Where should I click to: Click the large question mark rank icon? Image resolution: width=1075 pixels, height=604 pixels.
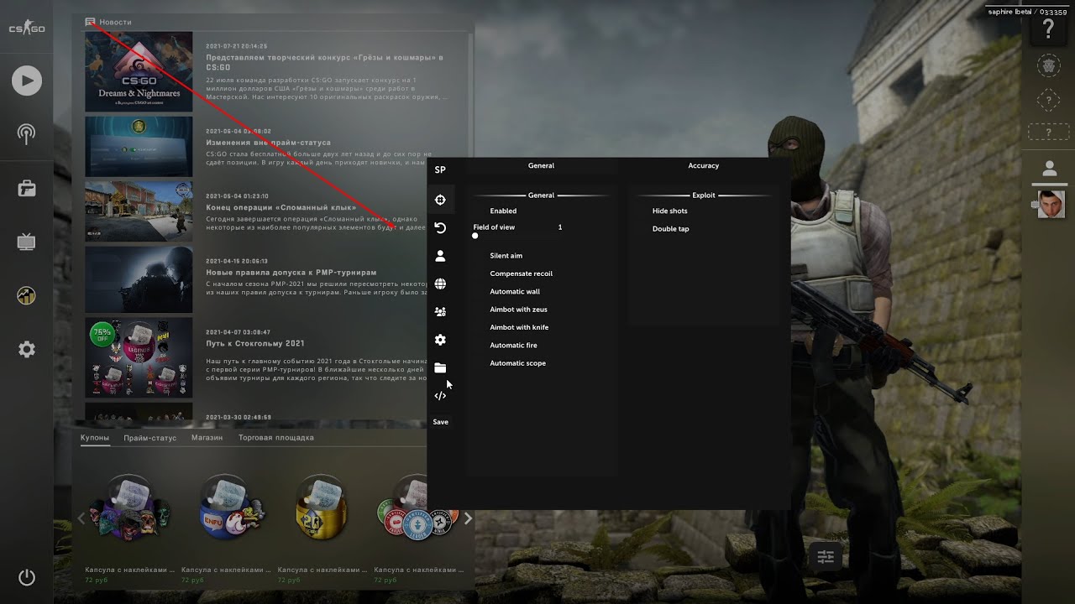[1048, 29]
